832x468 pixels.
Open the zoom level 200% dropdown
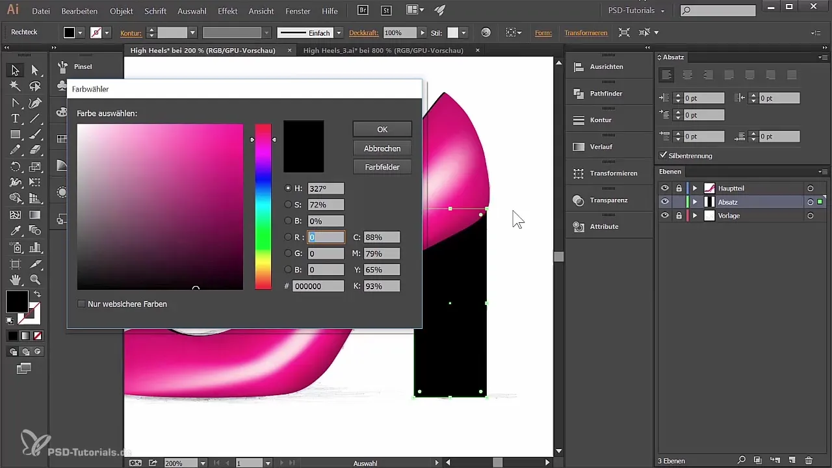203,463
